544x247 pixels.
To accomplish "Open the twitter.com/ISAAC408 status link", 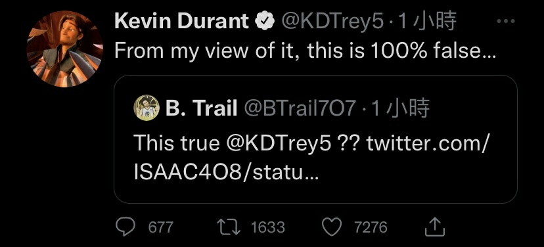I will coord(311,158).
